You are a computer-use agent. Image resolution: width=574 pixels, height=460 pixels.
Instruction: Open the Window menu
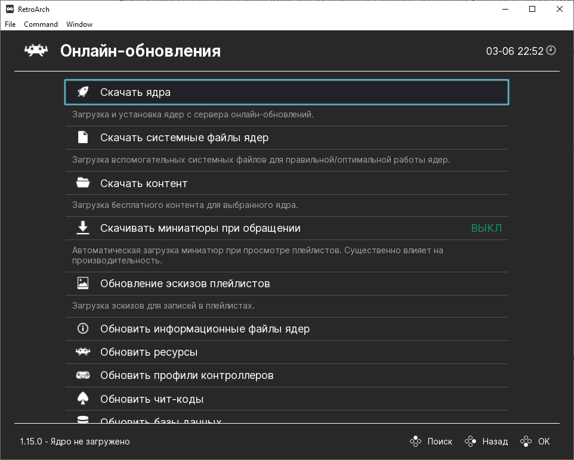point(79,24)
